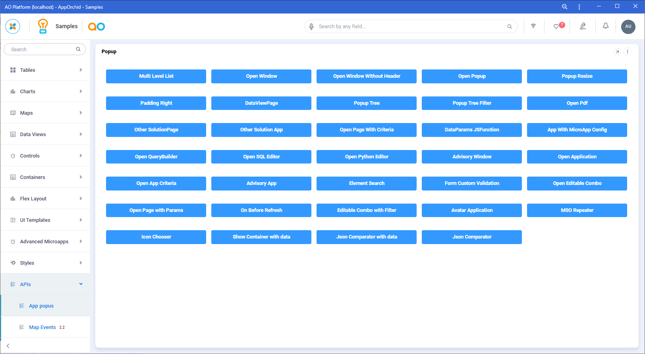Click the microphone icon in search bar
The width and height of the screenshot is (645, 354).
(x=311, y=27)
